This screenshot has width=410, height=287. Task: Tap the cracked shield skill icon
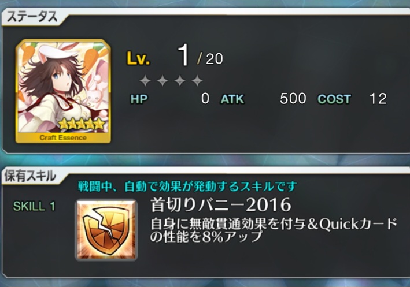pos(106,230)
